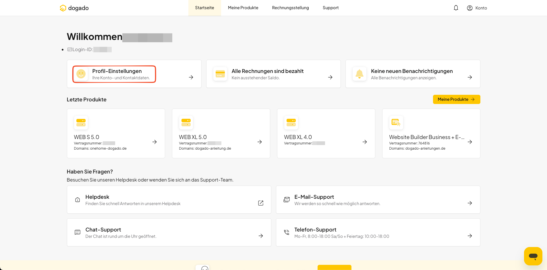Click the Helpdesk home icon
Viewport: 547px width, 270px height.
(x=78, y=200)
